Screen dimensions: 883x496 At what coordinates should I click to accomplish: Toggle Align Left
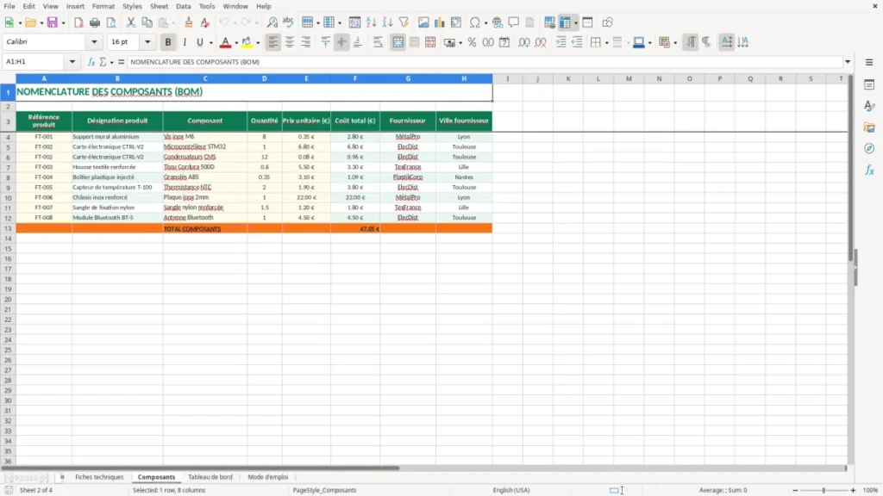tap(273, 42)
